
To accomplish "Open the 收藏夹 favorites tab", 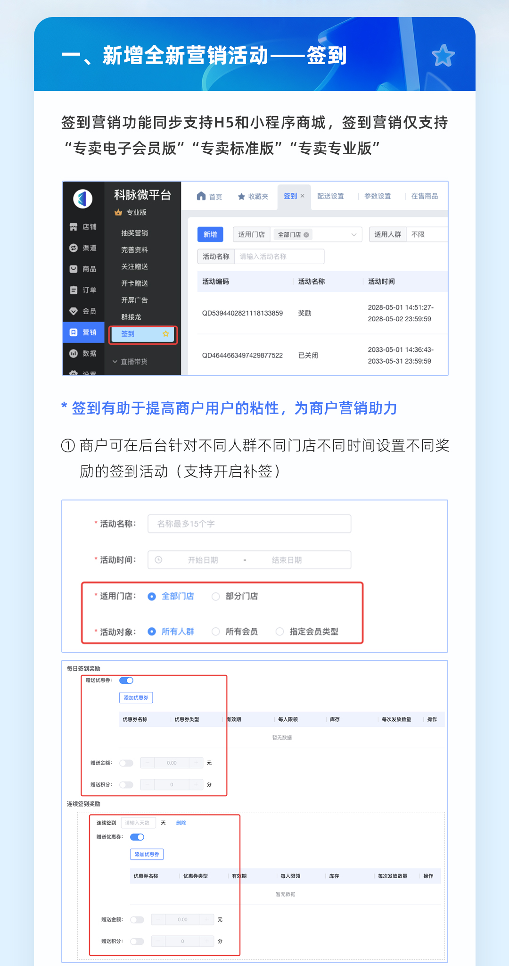I will [x=253, y=197].
